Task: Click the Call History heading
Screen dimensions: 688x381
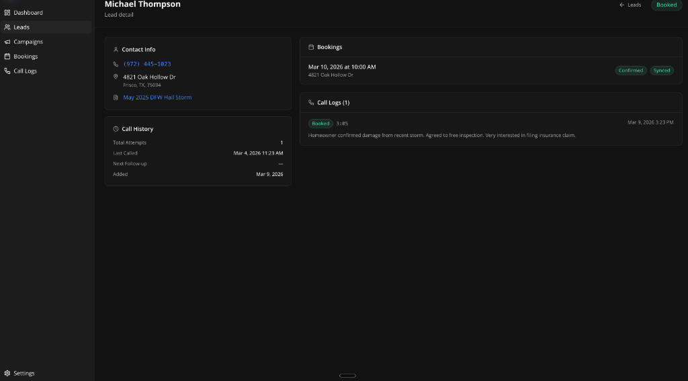Action: [x=137, y=129]
